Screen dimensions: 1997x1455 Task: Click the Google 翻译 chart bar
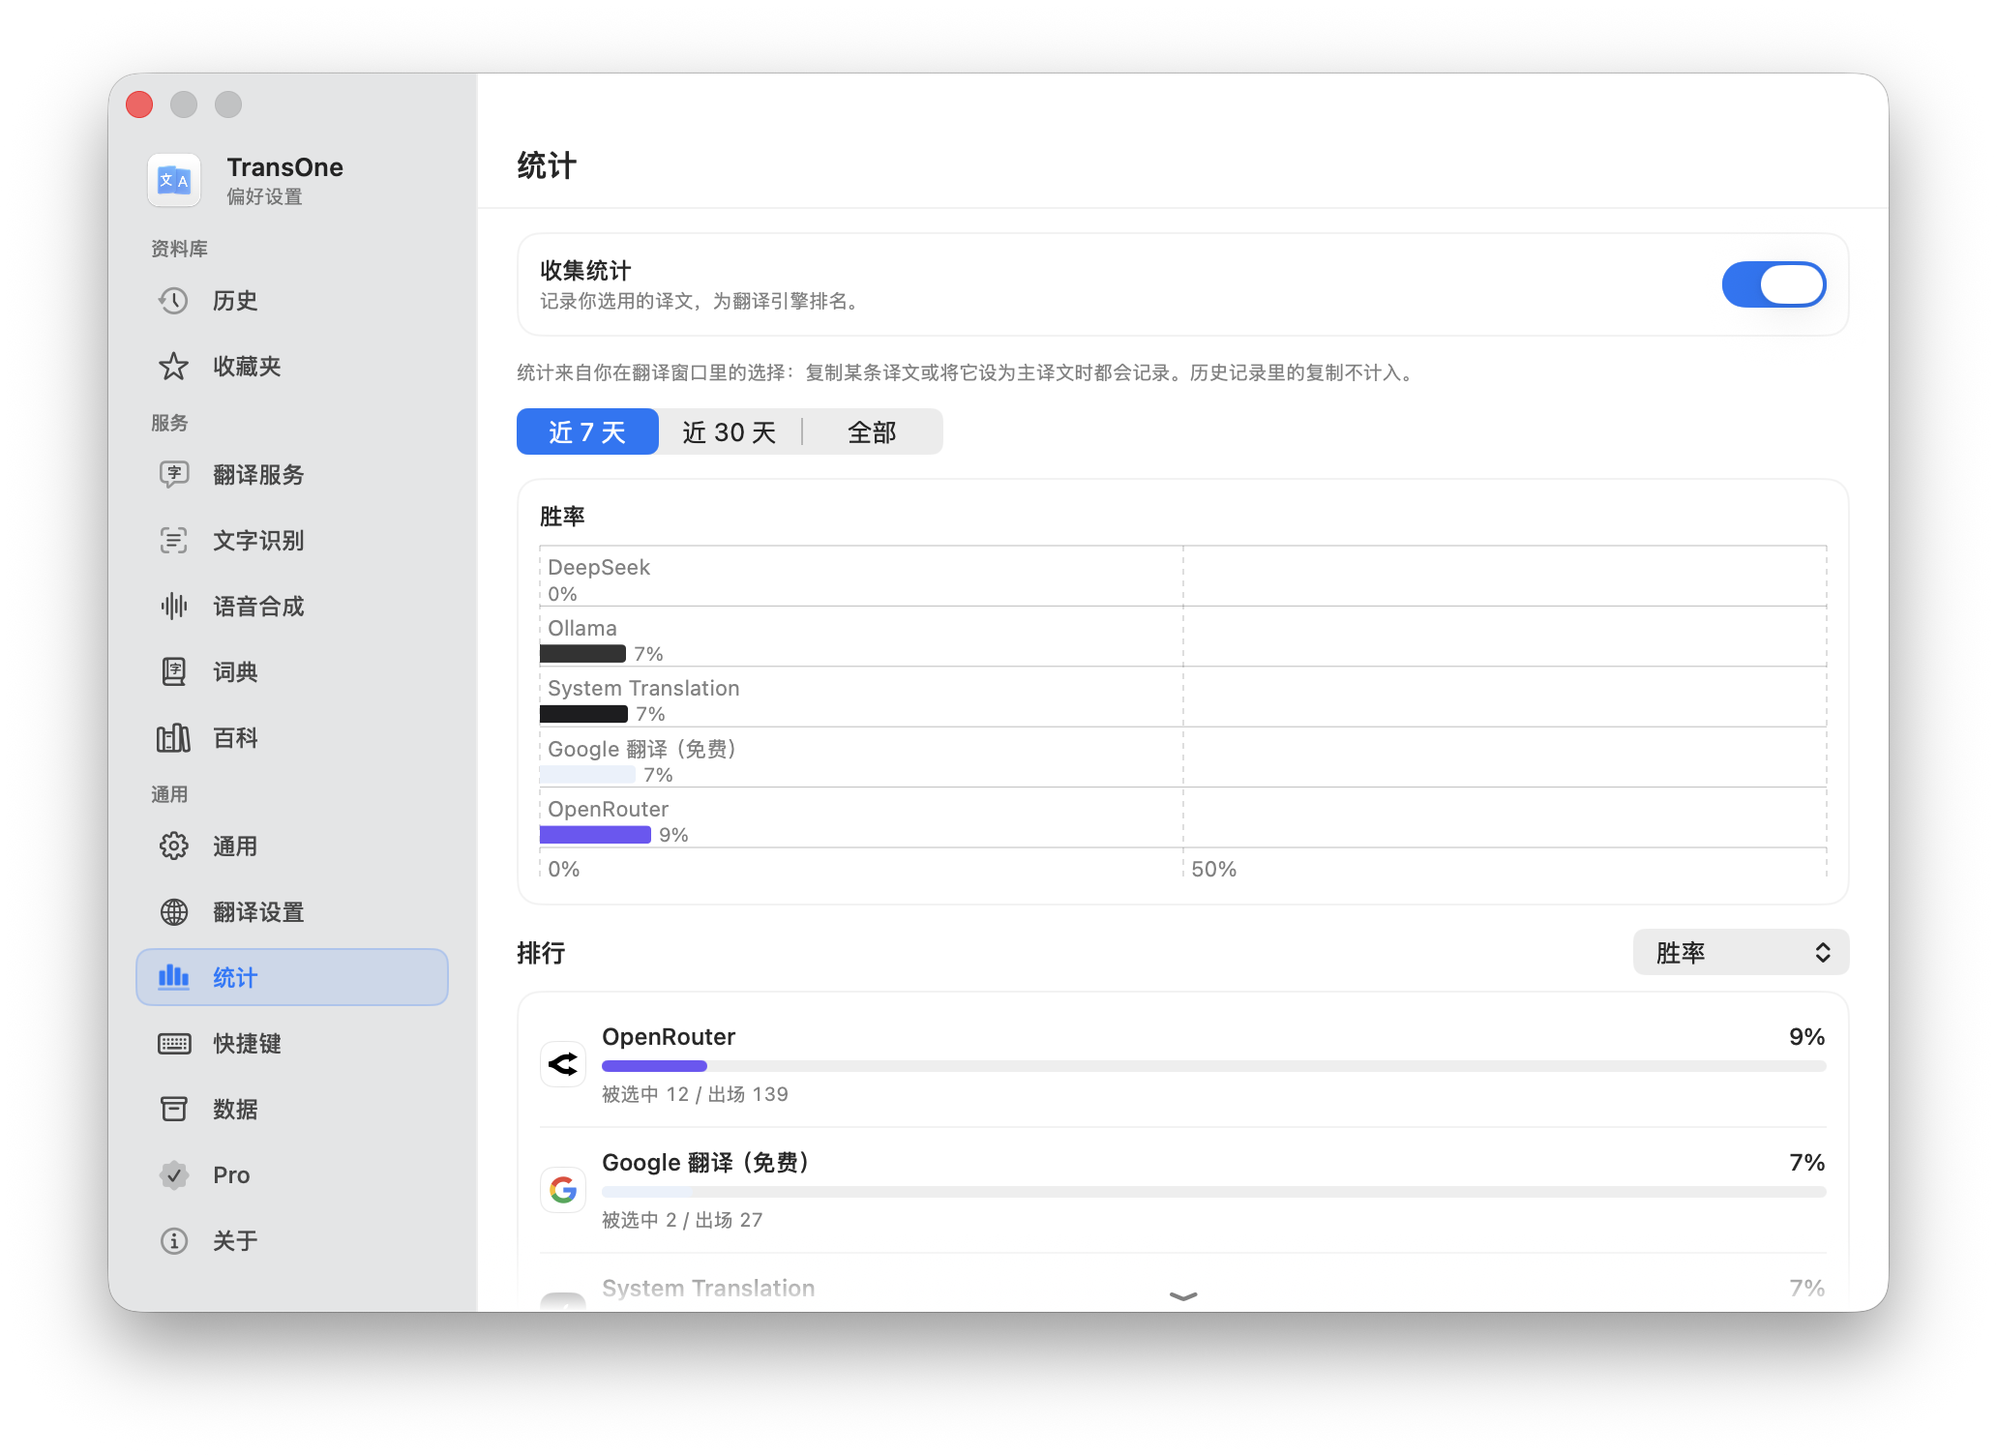coord(587,775)
